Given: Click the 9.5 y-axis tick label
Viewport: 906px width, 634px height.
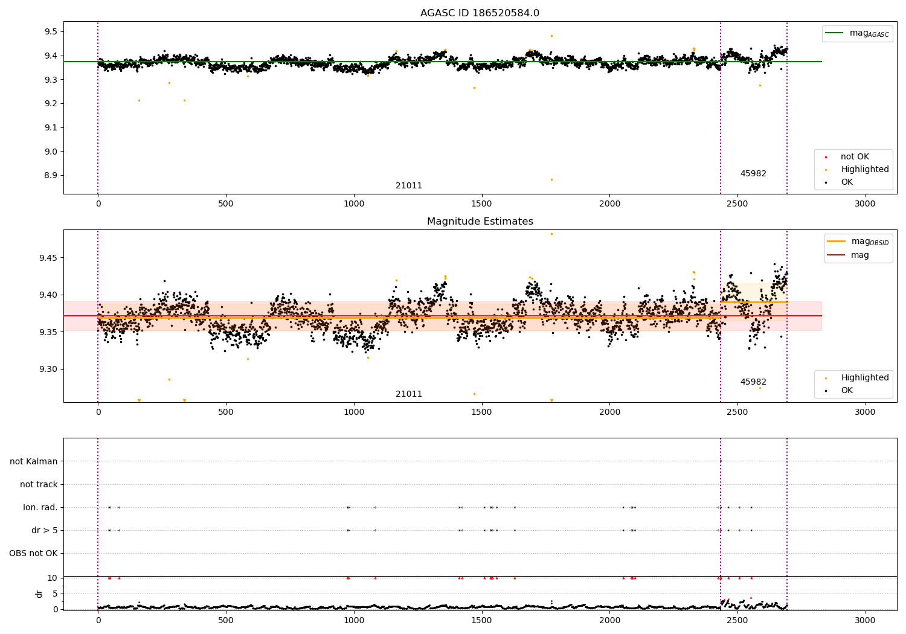Looking at the screenshot, I should (x=51, y=32).
